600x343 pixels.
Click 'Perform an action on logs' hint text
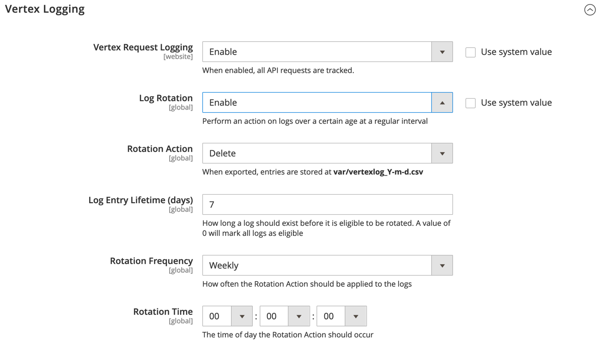coord(315,121)
